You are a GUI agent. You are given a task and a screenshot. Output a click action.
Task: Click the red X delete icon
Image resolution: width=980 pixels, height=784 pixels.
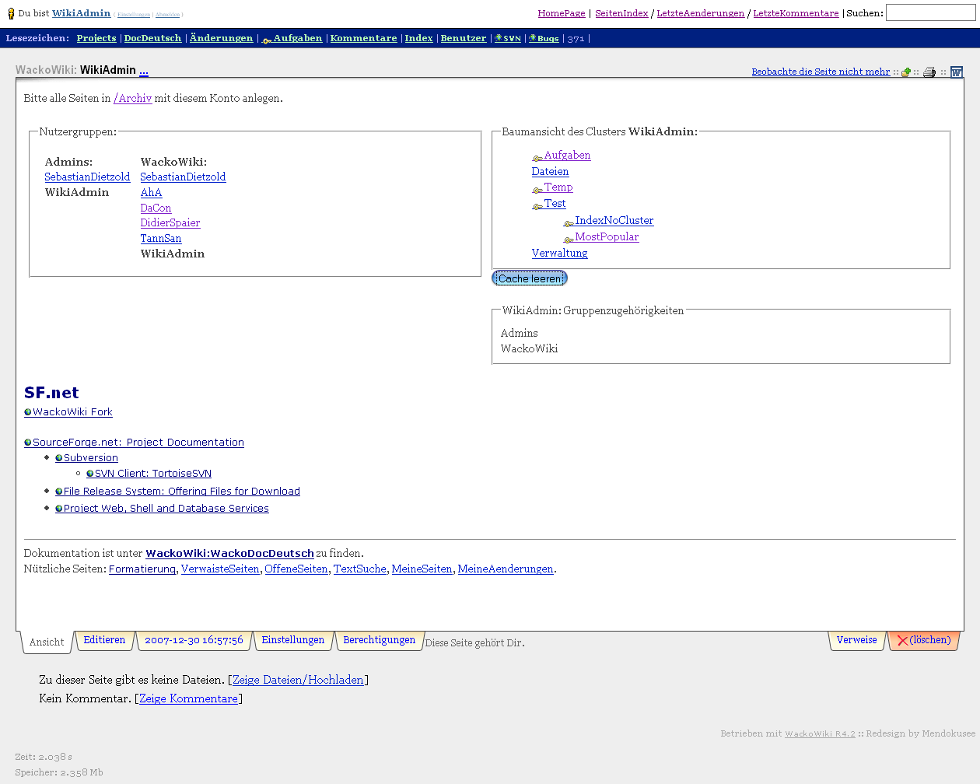click(902, 641)
